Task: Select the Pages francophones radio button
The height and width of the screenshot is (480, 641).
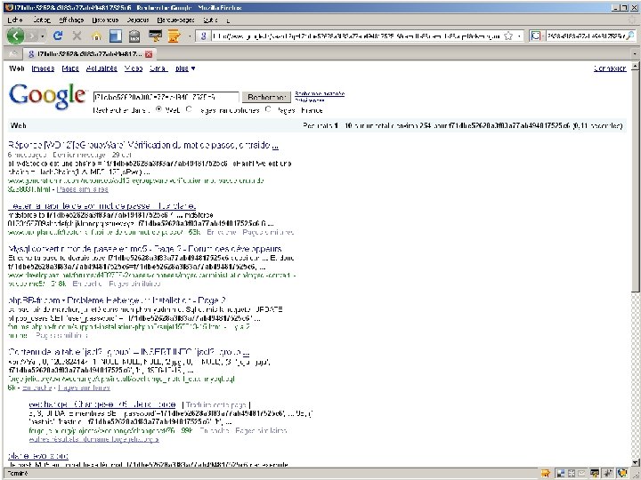Action: [x=189, y=109]
